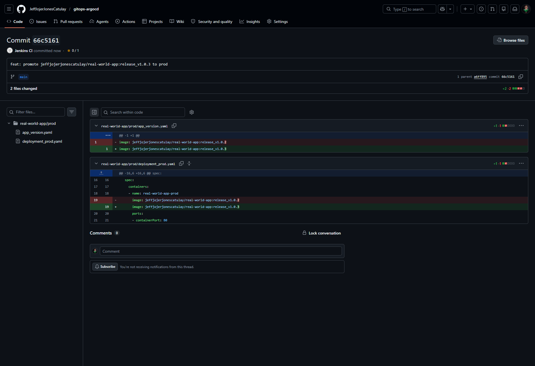Screen dimensions: 535x366
Task: Collapse the app_version.yaml diff
Action: [96, 126]
